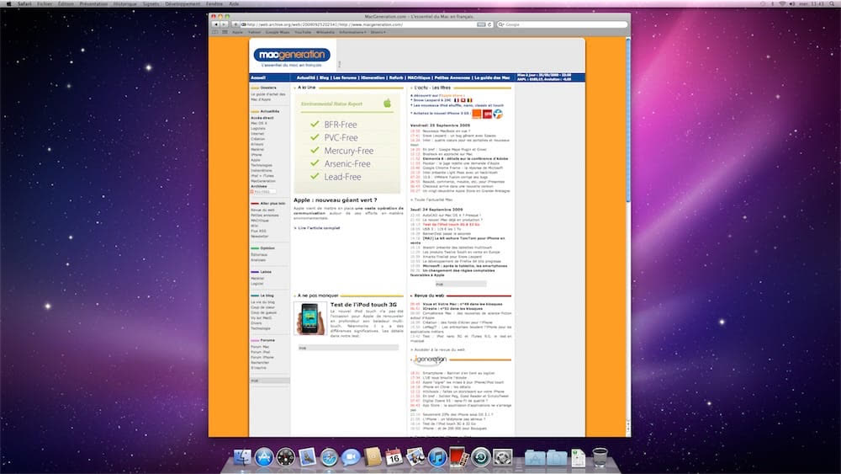Expand the Divers bookmarks folder
The width and height of the screenshot is (841, 474).
click(378, 32)
